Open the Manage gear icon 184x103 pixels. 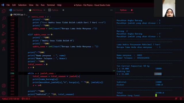pos(4,93)
